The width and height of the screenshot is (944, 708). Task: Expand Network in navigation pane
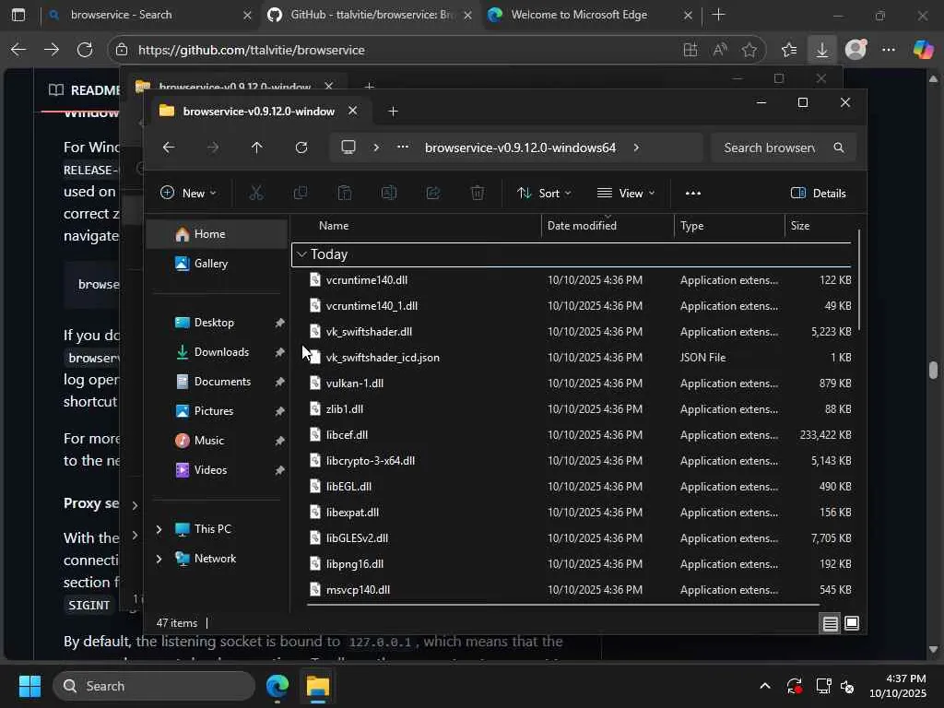(159, 559)
